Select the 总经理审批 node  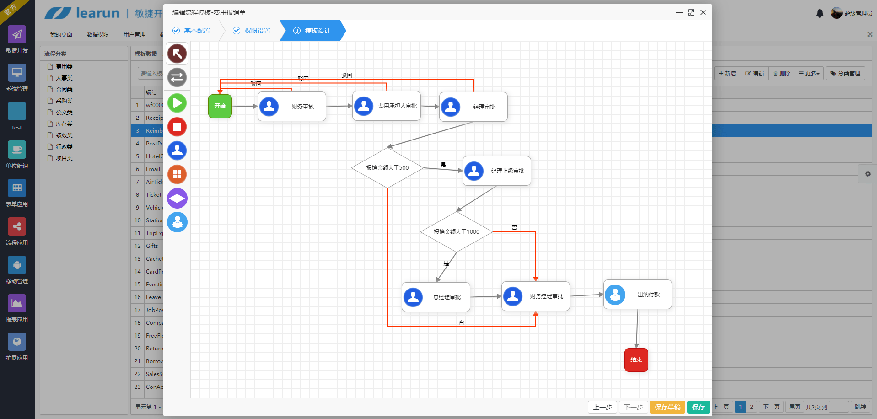pyautogui.click(x=436, y=297)
